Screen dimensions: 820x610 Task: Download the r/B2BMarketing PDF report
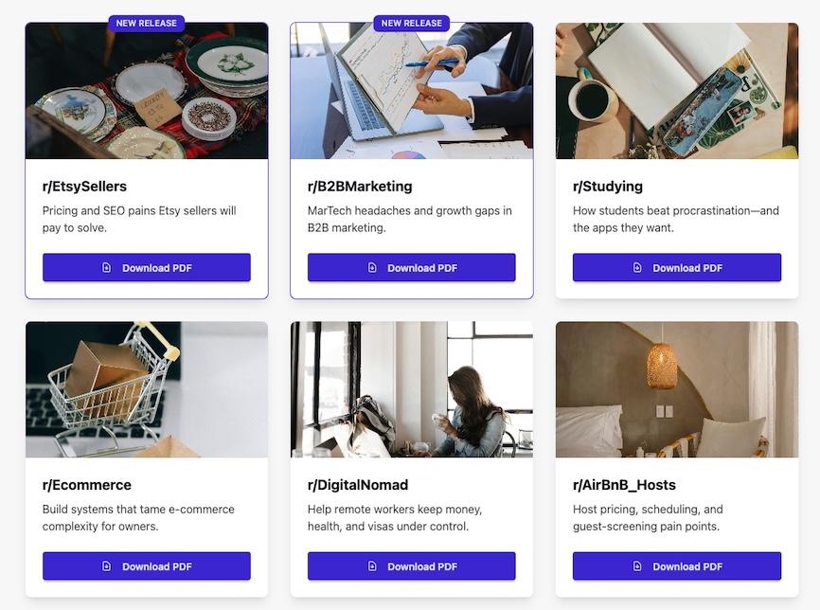point(412,267)
